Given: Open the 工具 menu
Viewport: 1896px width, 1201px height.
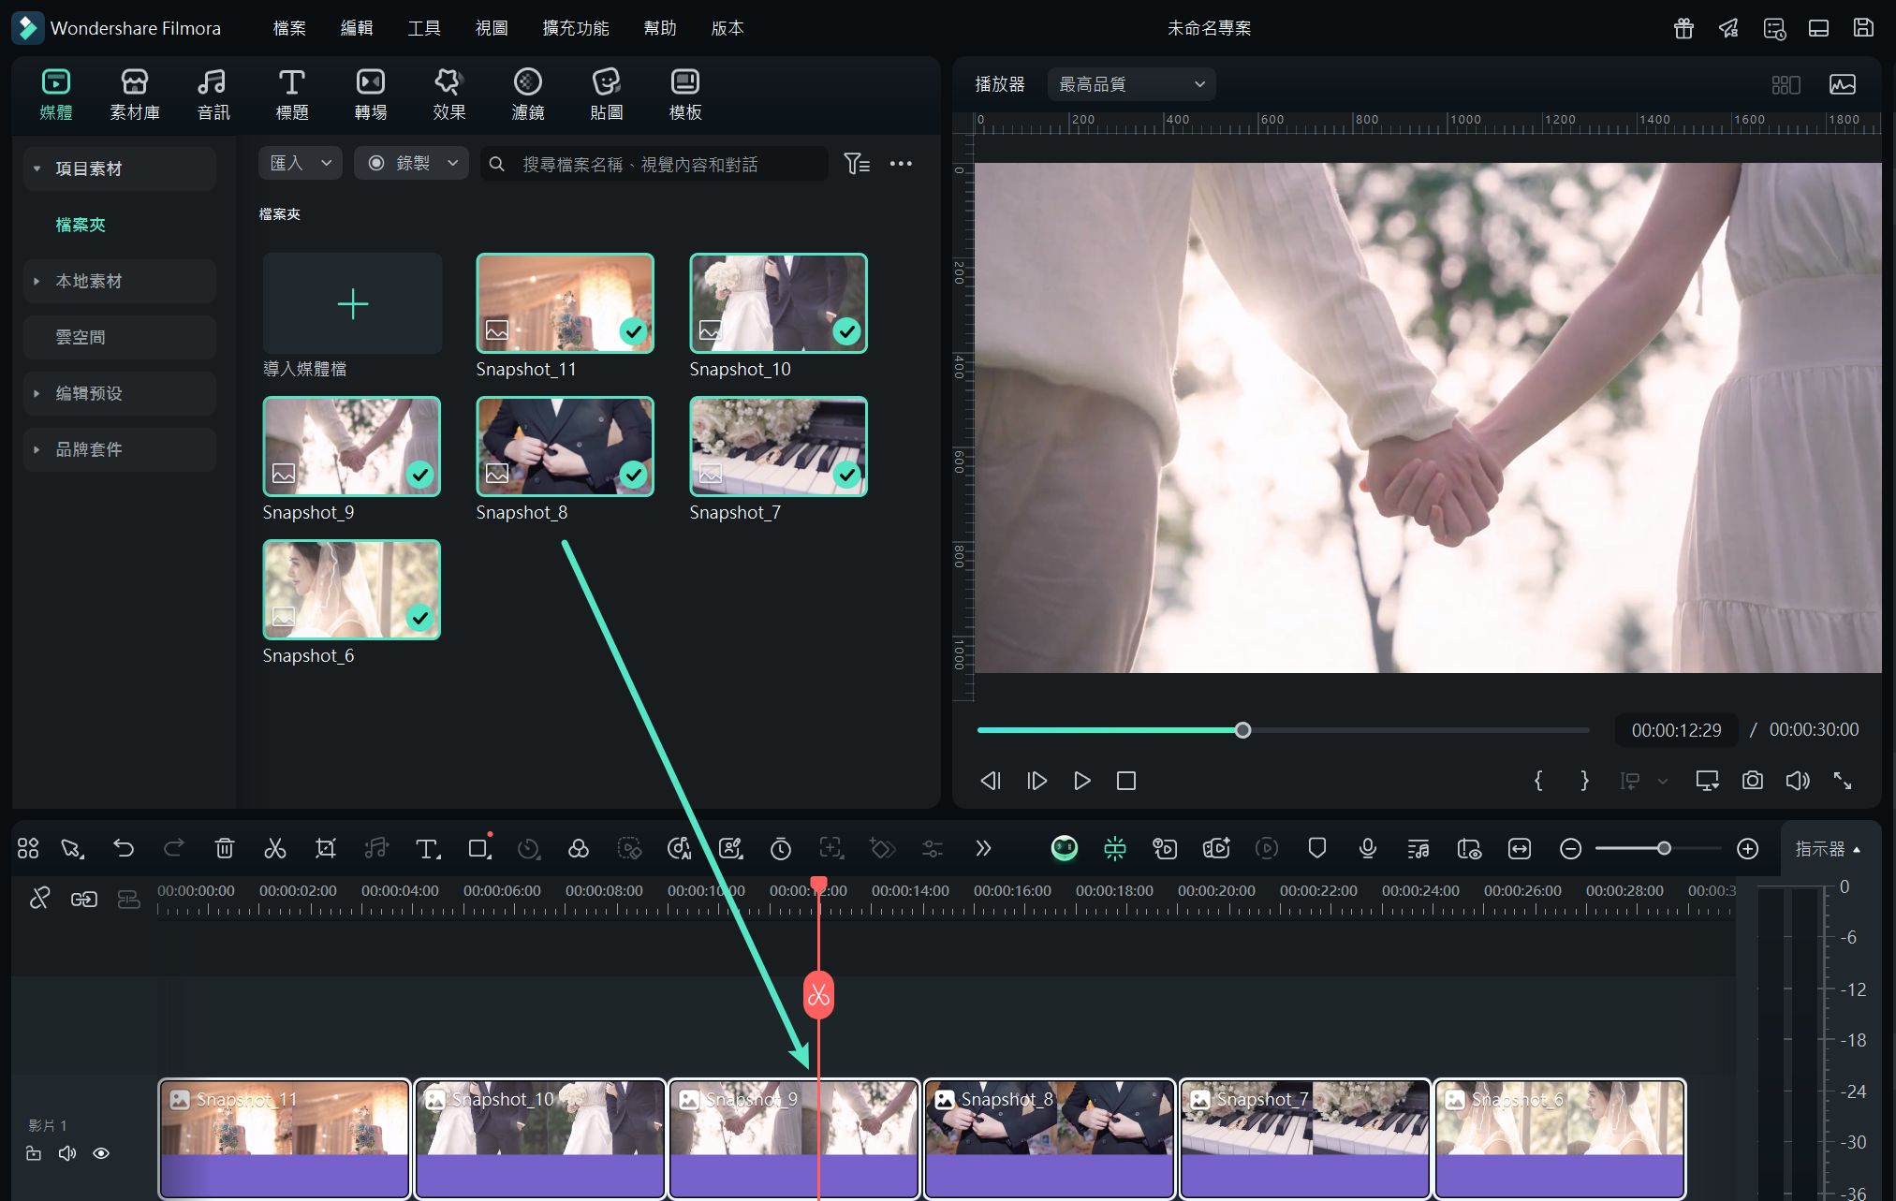Looking at the screenshot, I should tap(423, 28).
